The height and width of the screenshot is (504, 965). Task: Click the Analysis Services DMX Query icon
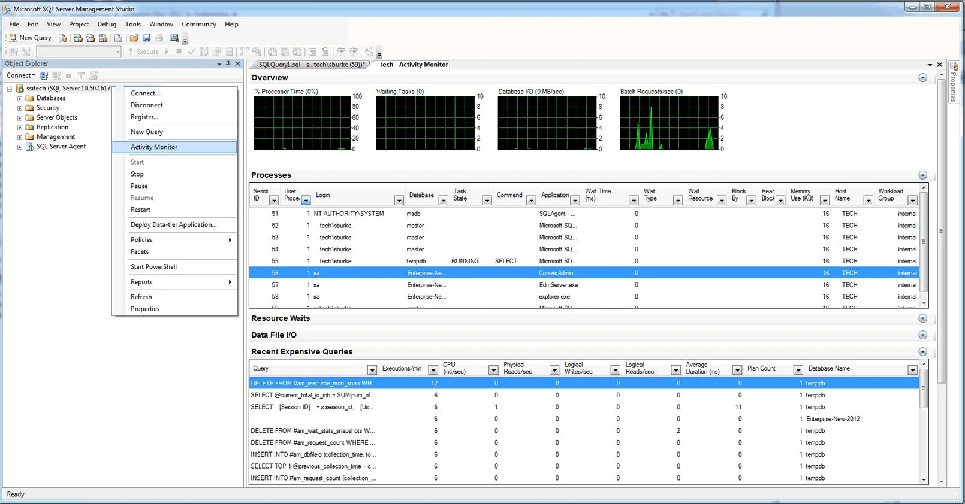(x=91, y=38)
